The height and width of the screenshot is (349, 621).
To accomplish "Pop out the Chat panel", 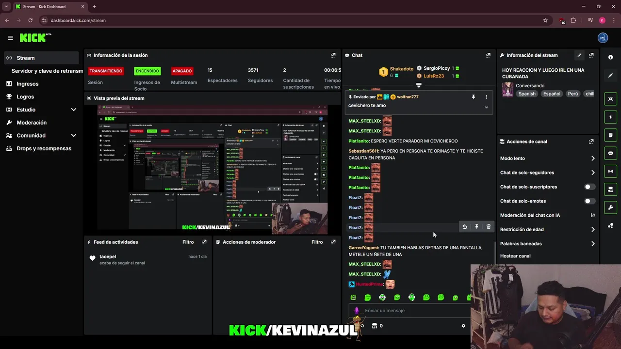I will point(488,55).
